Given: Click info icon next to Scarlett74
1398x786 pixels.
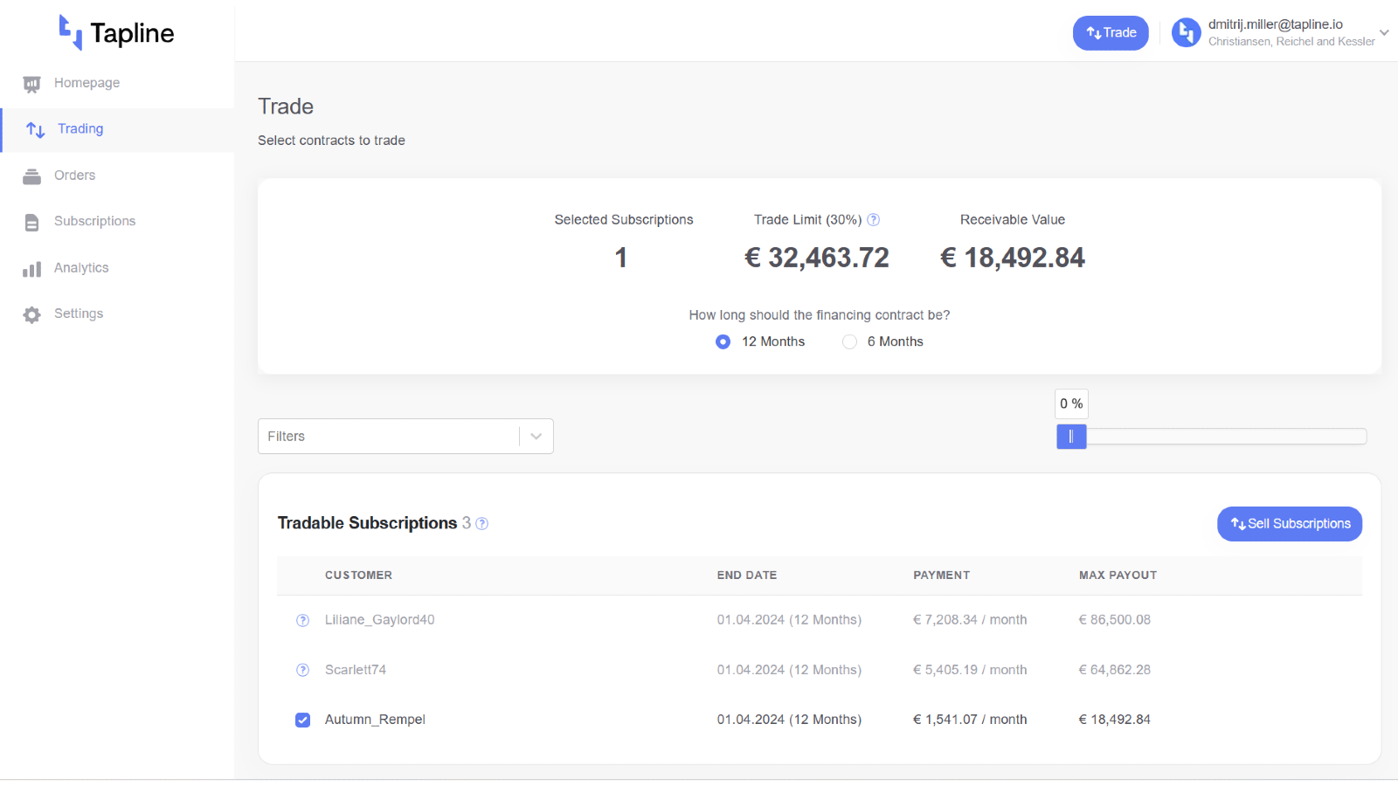Looking at the screenshot, I should coord(303,670).
